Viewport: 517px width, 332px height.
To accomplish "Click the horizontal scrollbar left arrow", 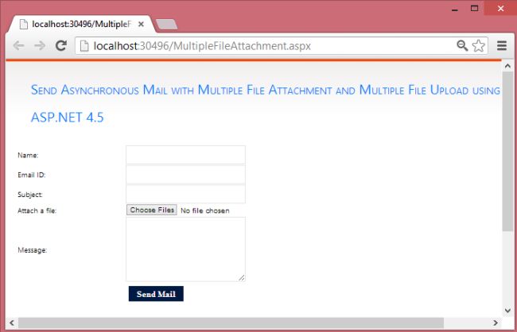I will coord(12,322).
